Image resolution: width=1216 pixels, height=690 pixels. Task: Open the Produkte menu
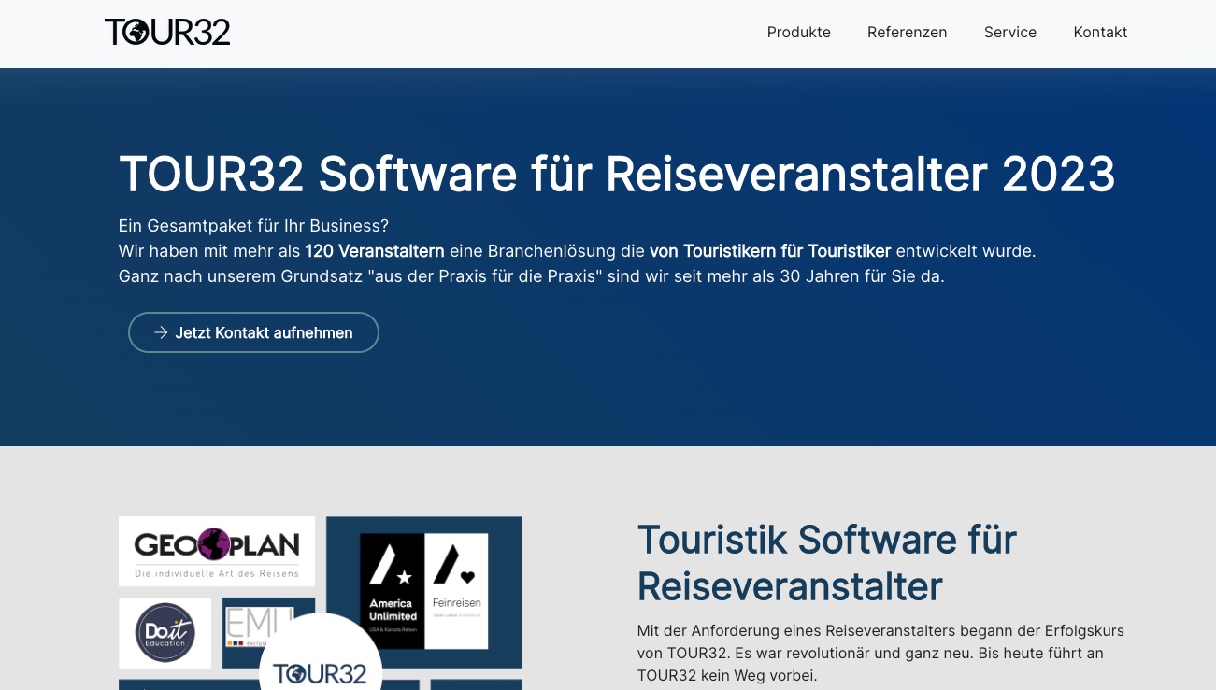799,32
